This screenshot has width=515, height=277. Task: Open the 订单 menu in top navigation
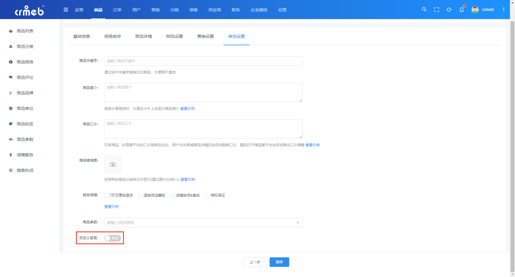tap(118, 9)
